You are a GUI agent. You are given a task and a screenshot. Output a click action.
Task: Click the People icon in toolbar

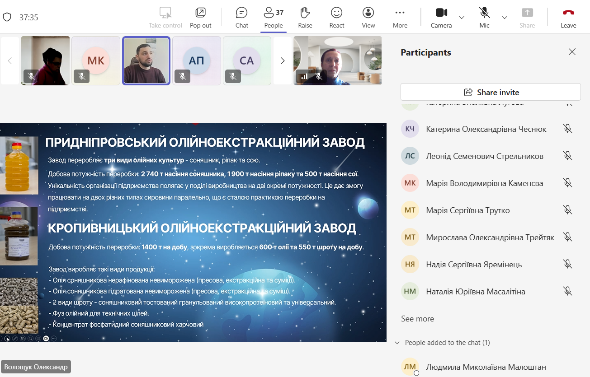coord(273,17)
